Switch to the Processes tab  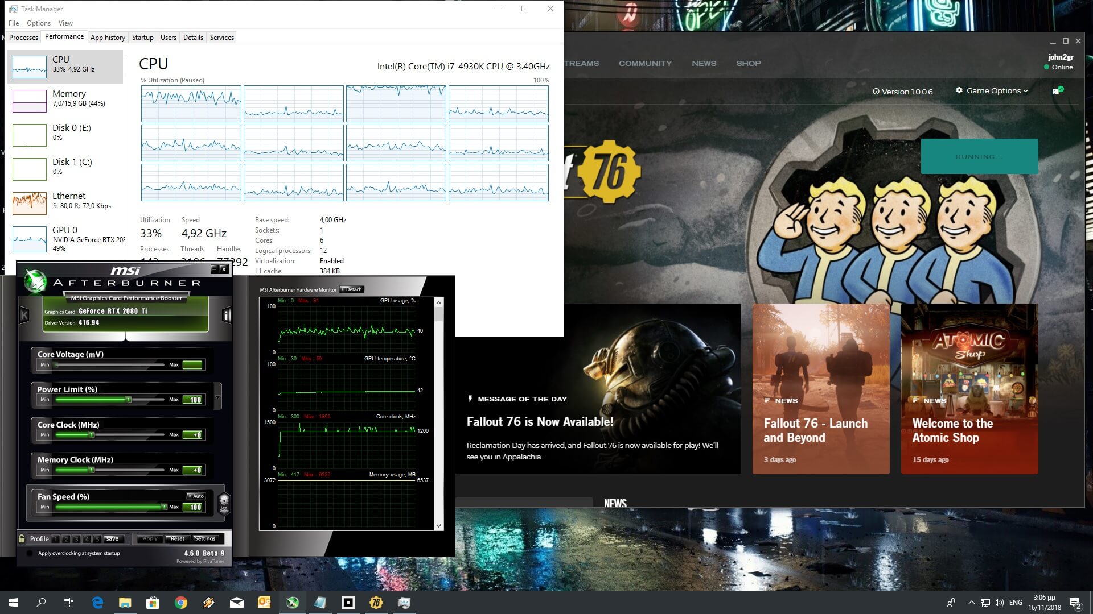pos(23,38)
